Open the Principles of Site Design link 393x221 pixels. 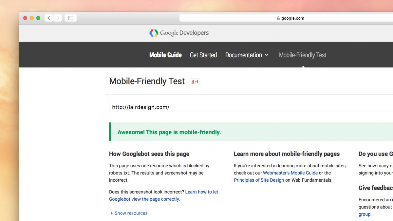pos(259,180)
